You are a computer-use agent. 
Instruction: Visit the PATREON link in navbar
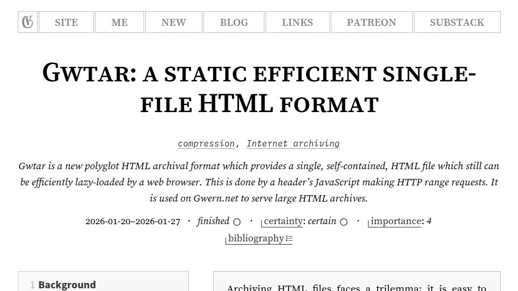372,22
